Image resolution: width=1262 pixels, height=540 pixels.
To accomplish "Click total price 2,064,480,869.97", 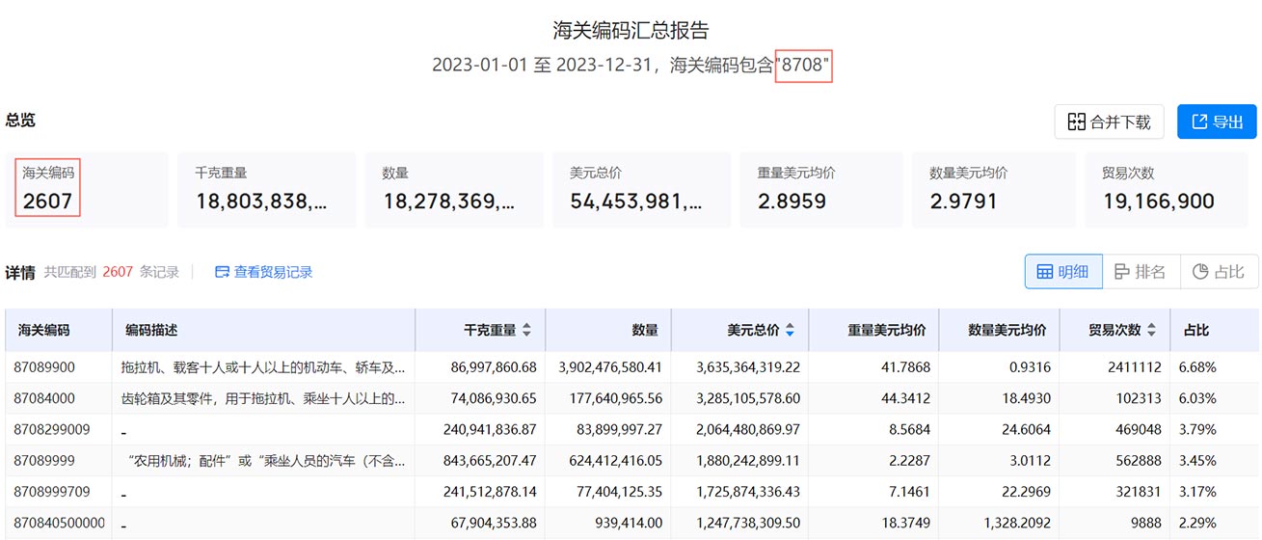I will pos(748,429).
